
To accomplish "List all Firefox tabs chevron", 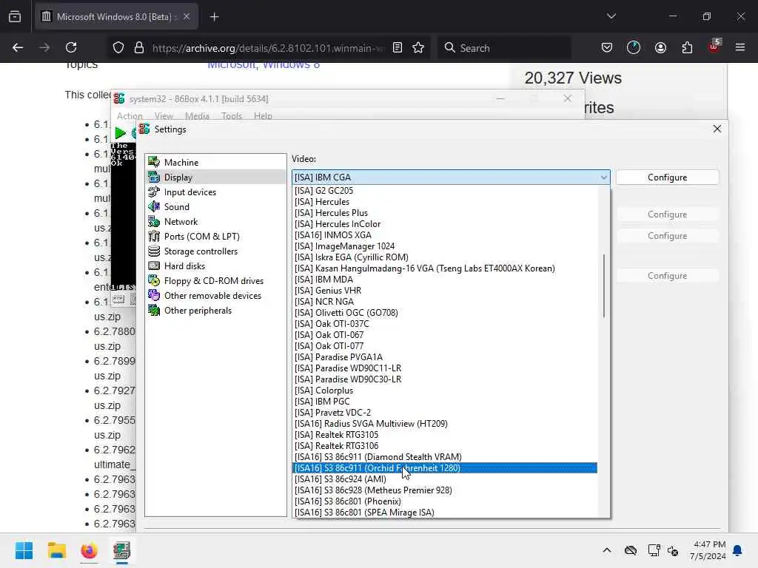I will coord(611,16).
